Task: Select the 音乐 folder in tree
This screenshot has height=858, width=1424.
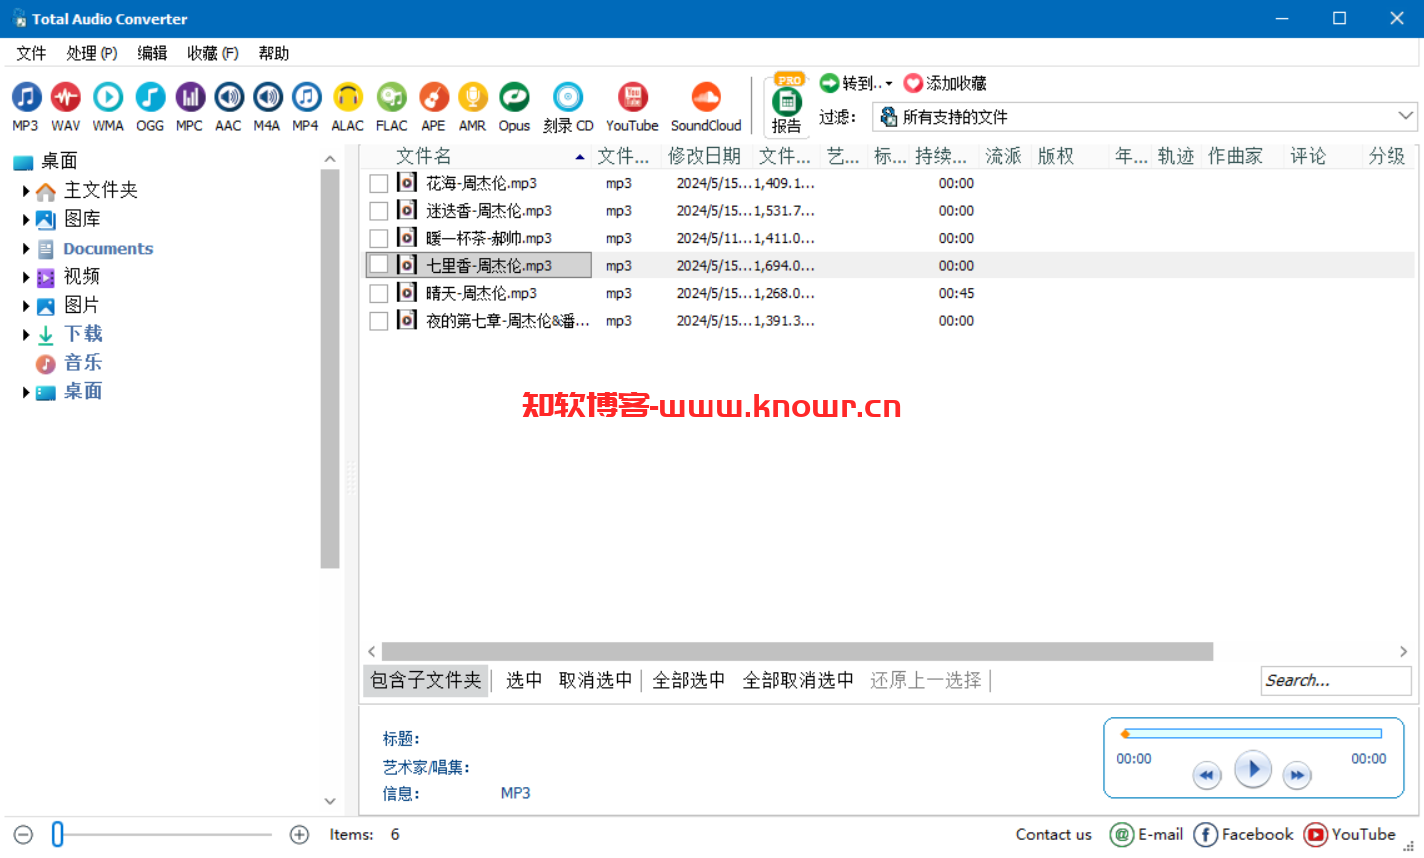Action: click(x=82, y=363)
